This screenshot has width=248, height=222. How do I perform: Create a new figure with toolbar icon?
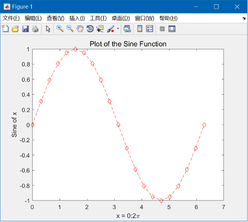pyautogui.click(x=5, y=29)
